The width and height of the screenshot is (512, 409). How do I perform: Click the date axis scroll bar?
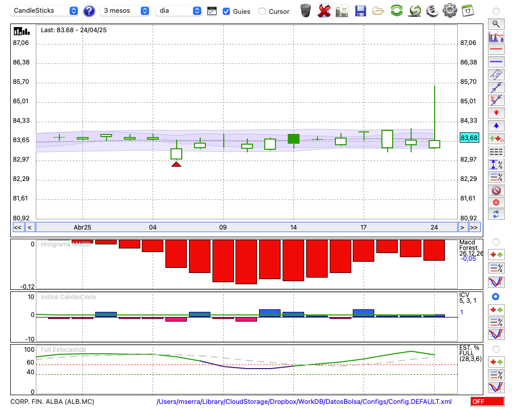click(247, 228)
